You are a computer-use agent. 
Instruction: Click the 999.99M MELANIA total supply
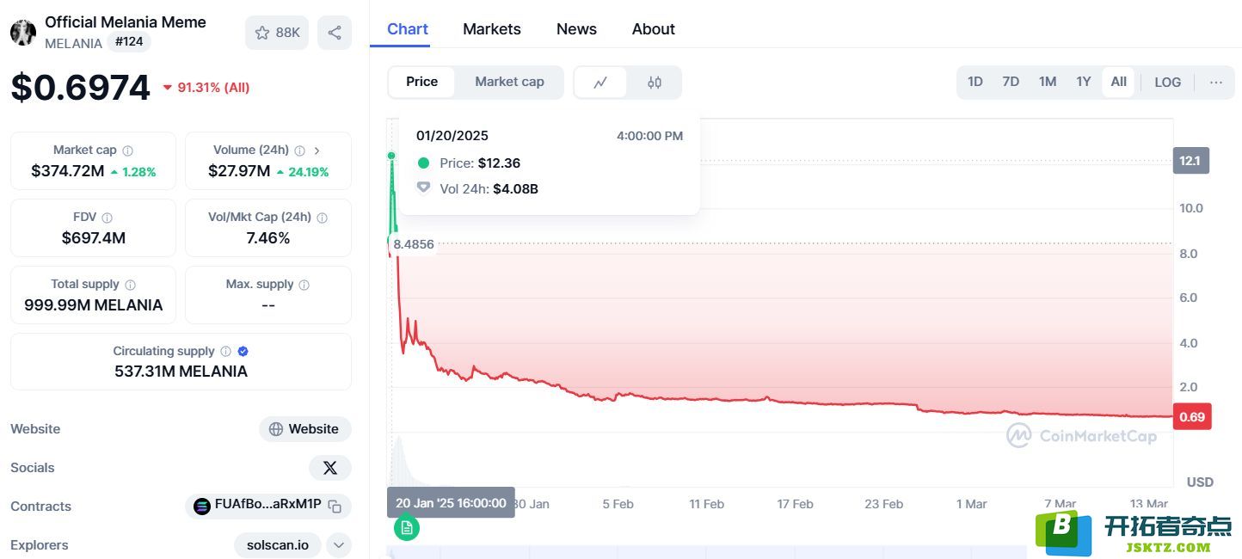(x=93, y=305)
